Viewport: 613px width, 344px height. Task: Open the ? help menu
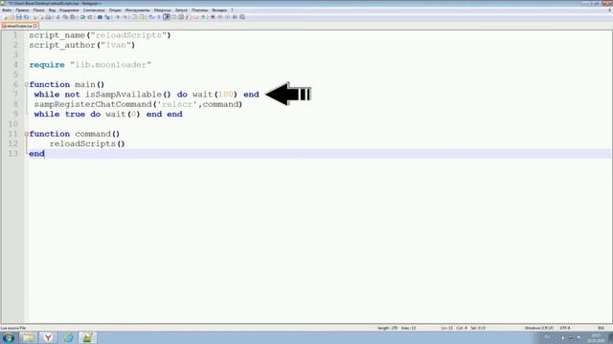pyautogui.click(x=232, y=11)
